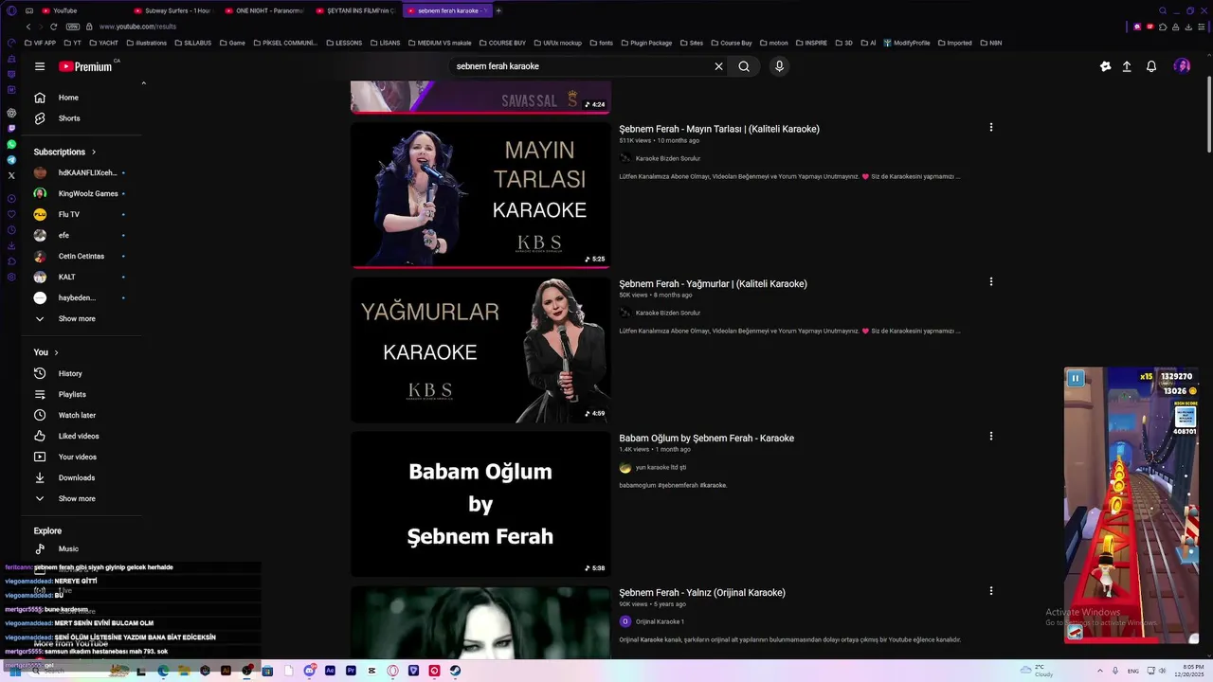Open Discord from the taskbar
This screenshot has width=1213, height=682.
click(x=309, y=671)
